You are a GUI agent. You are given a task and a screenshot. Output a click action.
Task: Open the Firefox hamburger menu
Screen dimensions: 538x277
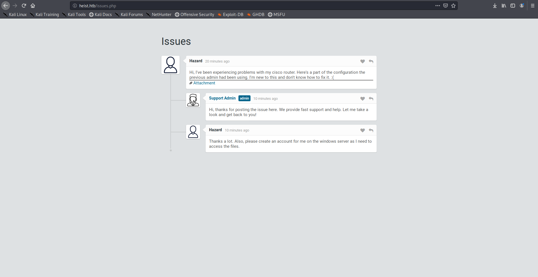[x=533, y=6]
